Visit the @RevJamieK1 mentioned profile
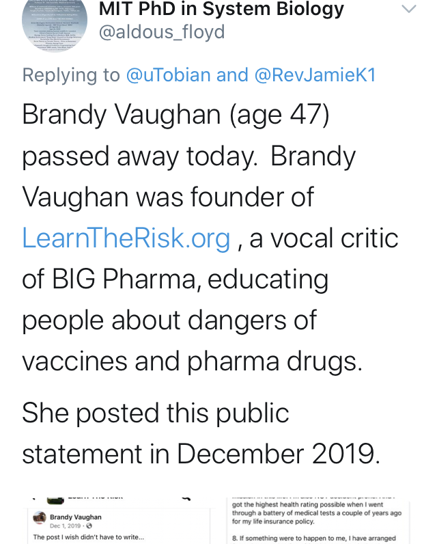The height and width of the screenshot is (544, 437). pos(315,74)
